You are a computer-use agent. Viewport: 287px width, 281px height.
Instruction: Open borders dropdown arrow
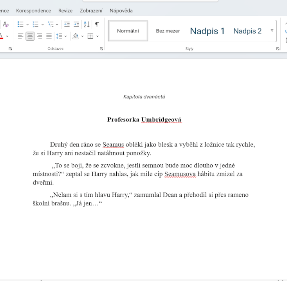97,36
